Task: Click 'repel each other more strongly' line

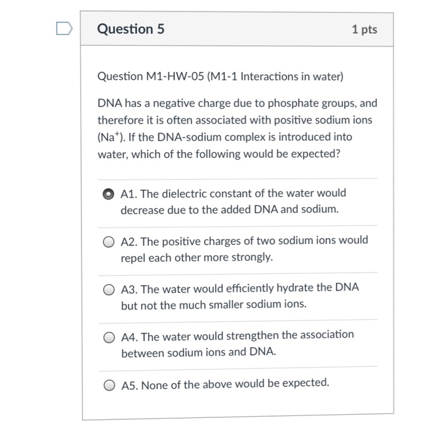Action: [x=197, y=257]
